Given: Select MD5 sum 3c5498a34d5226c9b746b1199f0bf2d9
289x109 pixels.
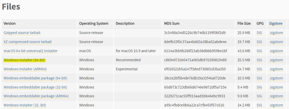Looking at the screenshot, I should point(195,33).
